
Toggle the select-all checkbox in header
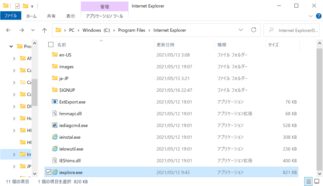(x=51, y=45)
